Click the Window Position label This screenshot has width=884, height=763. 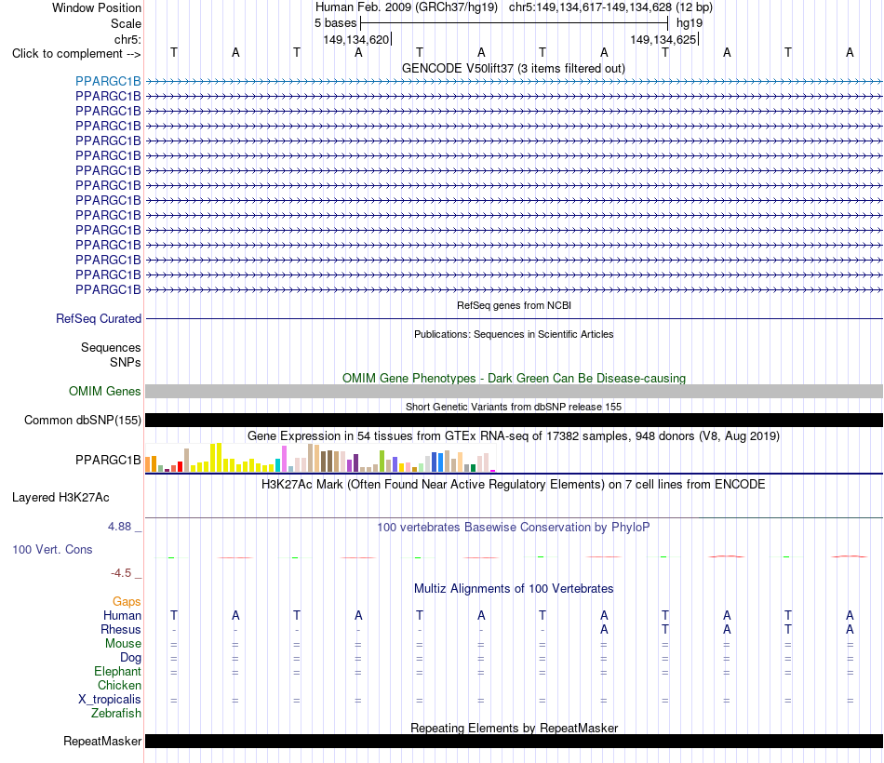[x=97, y=7]
